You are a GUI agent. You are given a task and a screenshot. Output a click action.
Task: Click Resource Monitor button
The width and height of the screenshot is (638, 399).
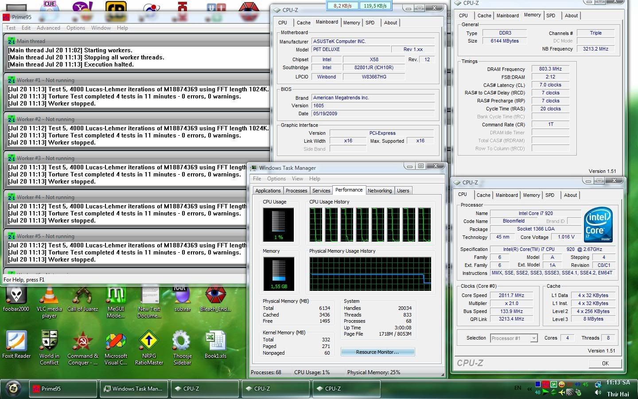coord(377,352)
